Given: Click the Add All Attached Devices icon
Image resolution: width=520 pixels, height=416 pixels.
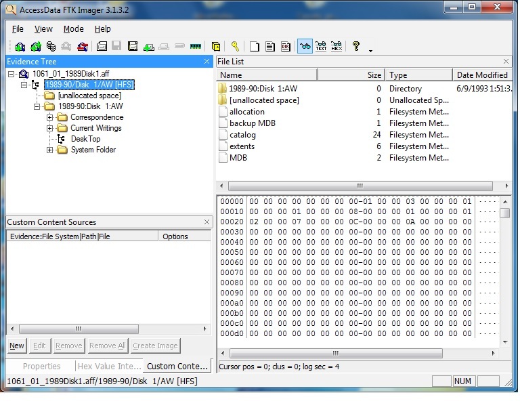Looking at the screenshot, I should click(36, 47).
